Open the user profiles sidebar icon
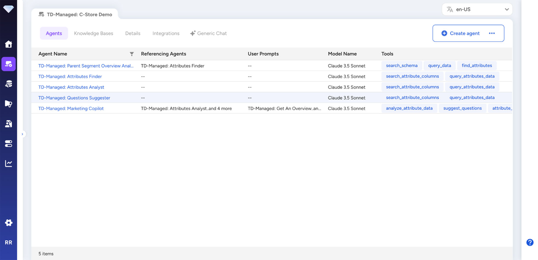 (9, 124)
